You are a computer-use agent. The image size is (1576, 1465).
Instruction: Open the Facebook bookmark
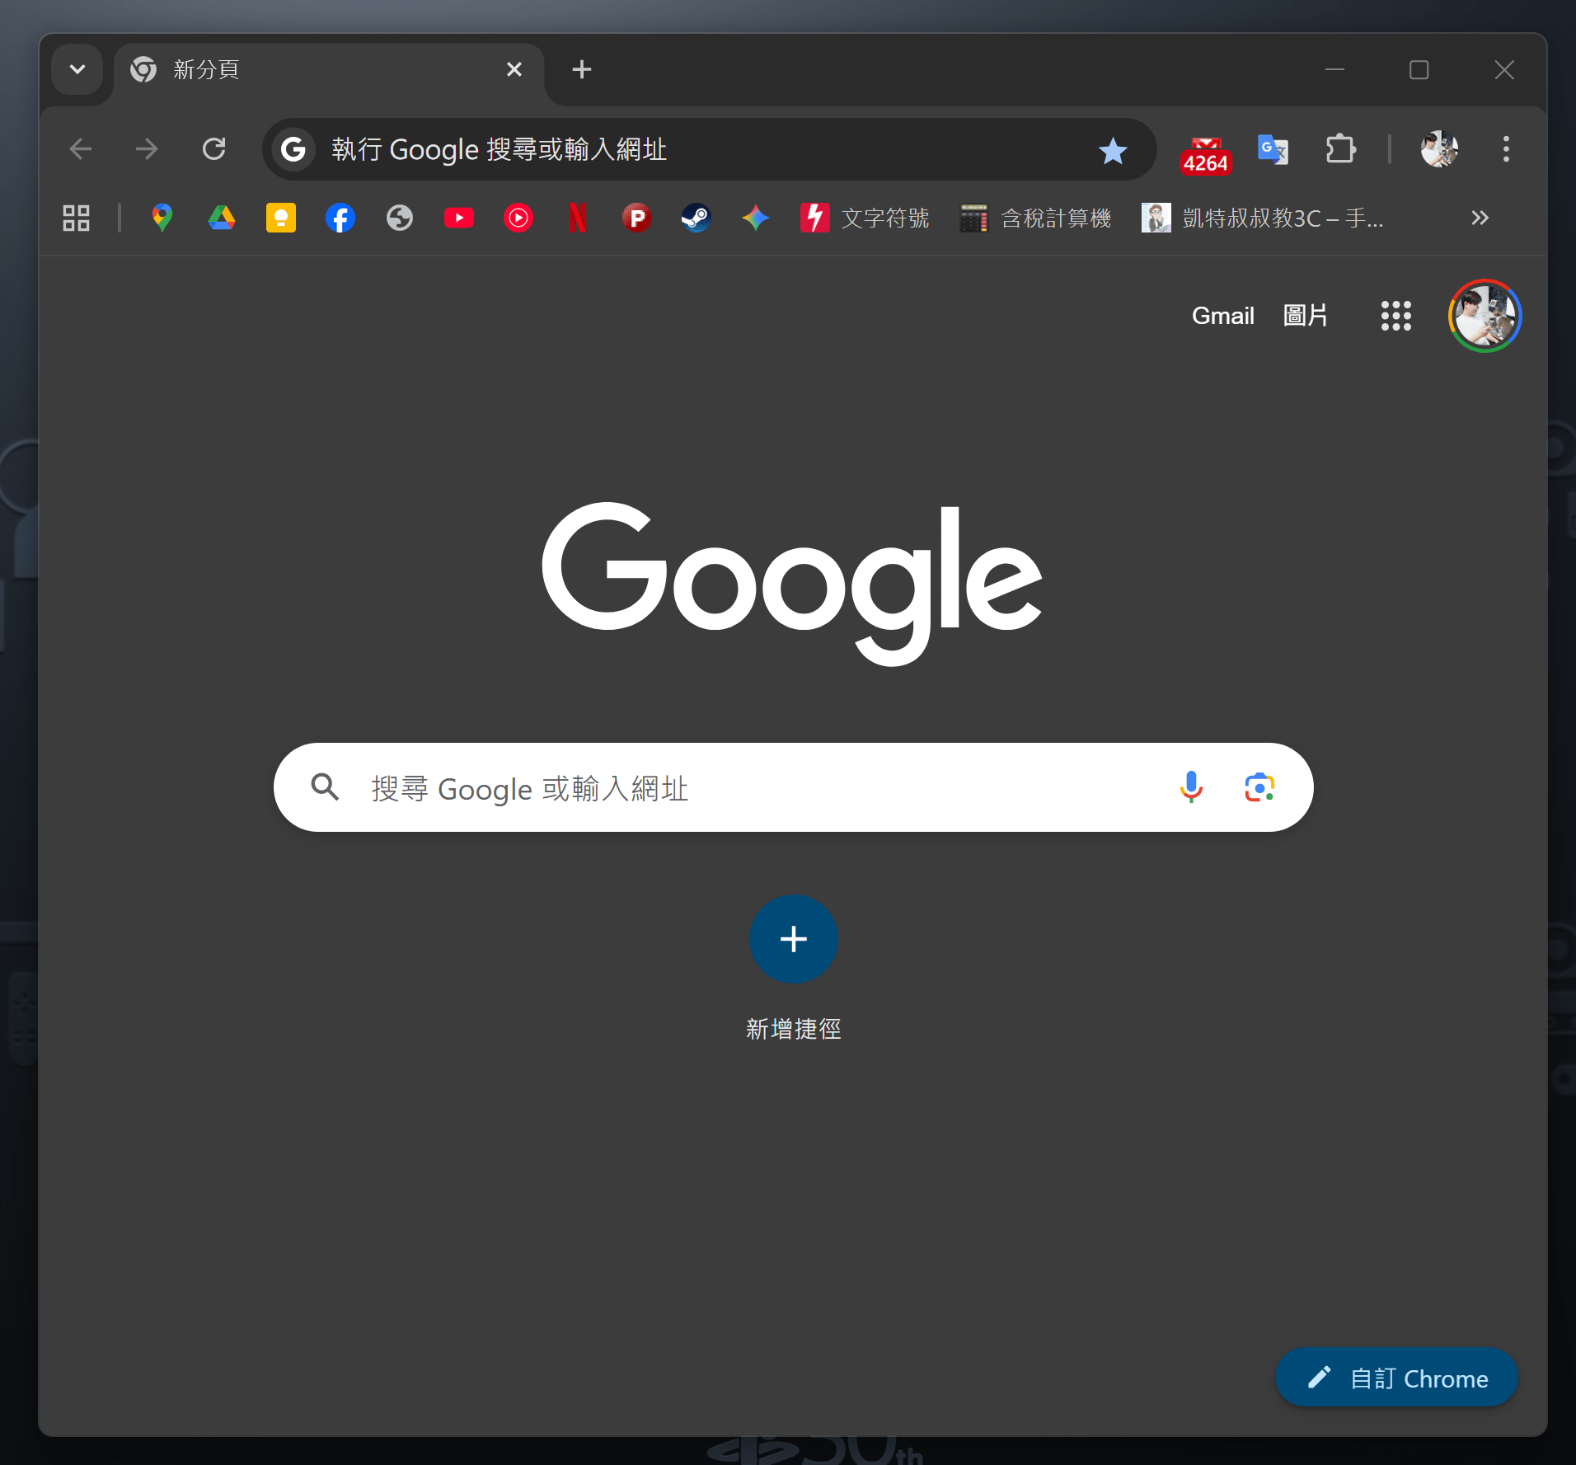coord(340,218)
